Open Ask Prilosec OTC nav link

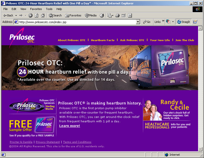click(132, 40)
